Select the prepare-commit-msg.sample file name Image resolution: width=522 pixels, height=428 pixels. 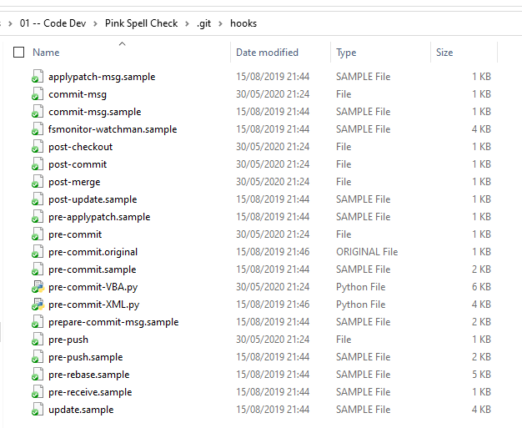(113, 322)
